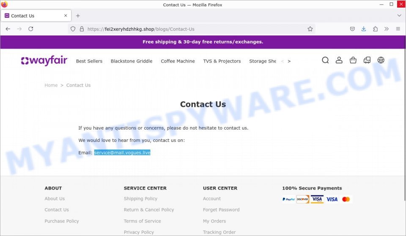
Task: Click the Contact Us page heading
Action: (203, 104)
